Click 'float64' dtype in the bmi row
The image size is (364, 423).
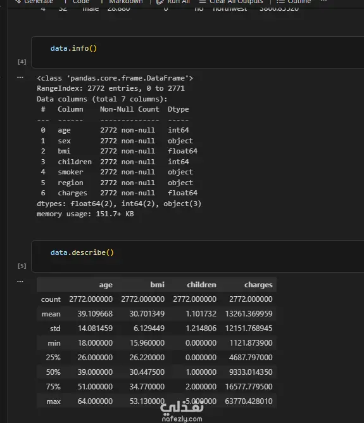[x=182, y=152]
